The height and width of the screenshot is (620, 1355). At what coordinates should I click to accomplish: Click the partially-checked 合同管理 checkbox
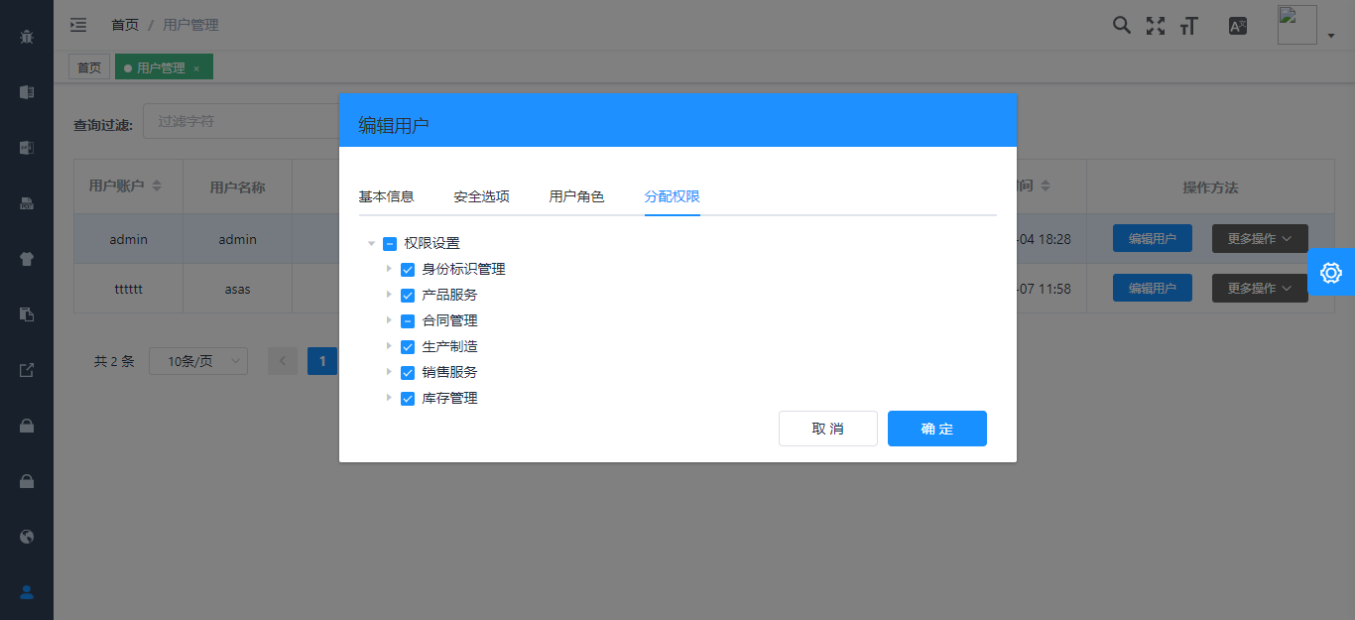[408, 320]
